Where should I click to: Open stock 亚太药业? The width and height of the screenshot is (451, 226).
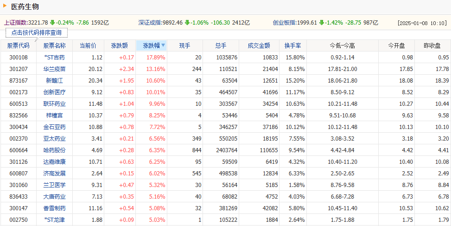(55, 139)
